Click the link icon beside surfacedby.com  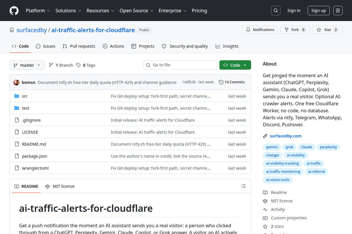tap(265, 136)
